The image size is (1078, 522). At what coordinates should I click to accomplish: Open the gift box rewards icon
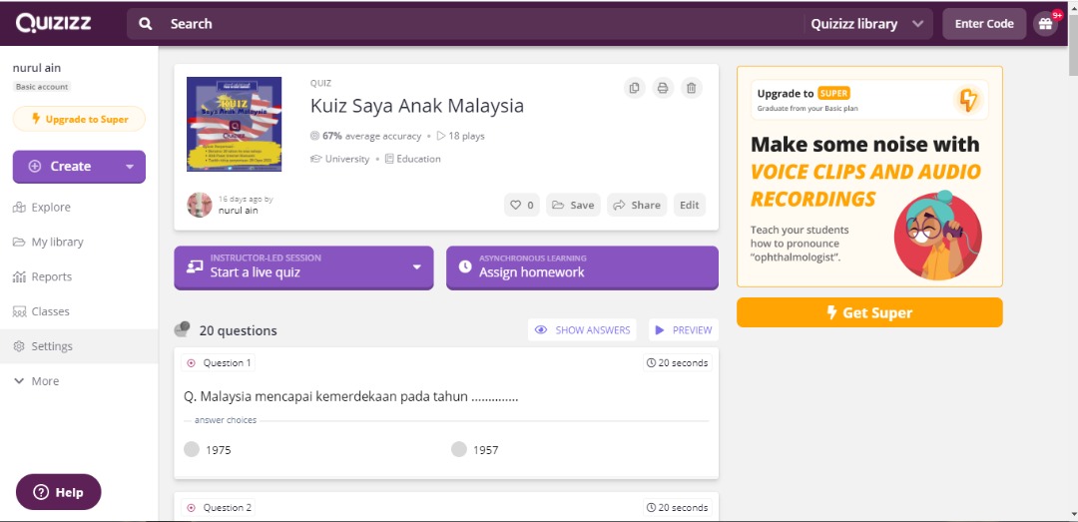coord(1045,24)
